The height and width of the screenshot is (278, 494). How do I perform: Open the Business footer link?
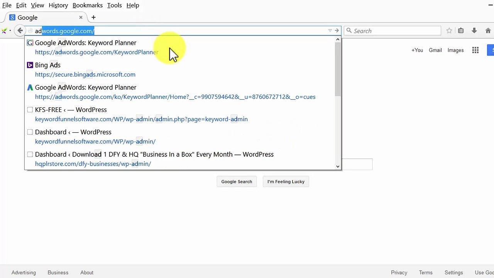click(58, 273)
